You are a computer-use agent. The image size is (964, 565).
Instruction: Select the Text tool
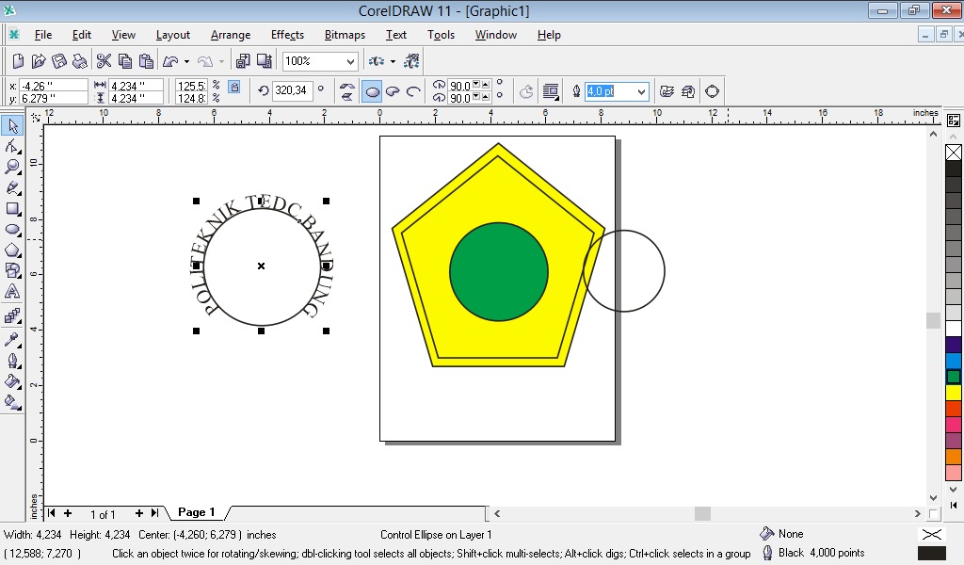coord(12,292)
